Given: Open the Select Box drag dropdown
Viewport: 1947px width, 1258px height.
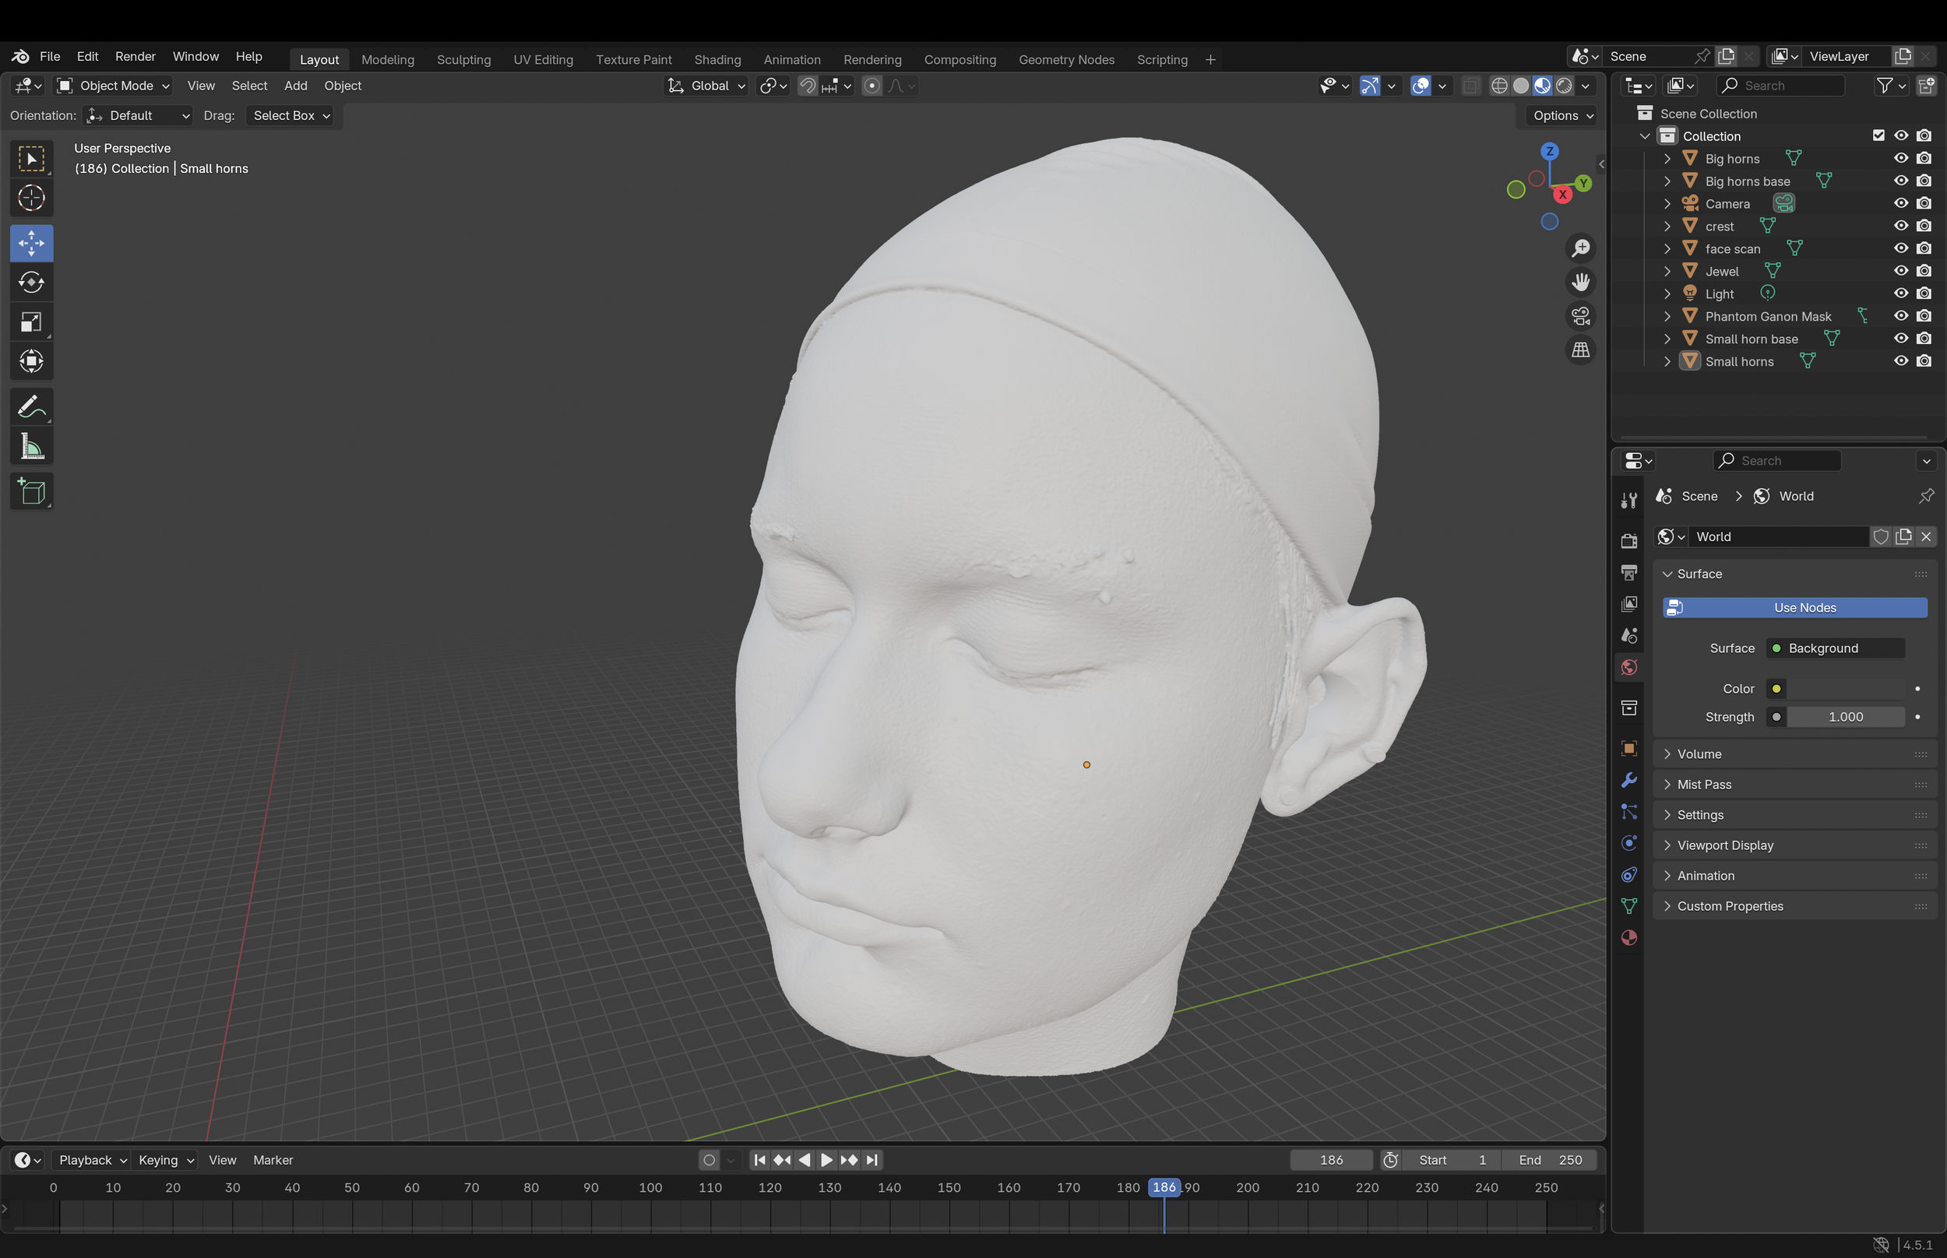Looking at the screenshot, I should pyautogui.click(x=290, y=116).
